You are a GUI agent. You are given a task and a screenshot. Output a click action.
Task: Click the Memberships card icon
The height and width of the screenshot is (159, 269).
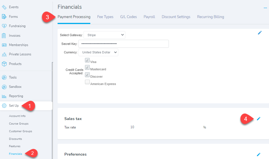tap(4, 45)
